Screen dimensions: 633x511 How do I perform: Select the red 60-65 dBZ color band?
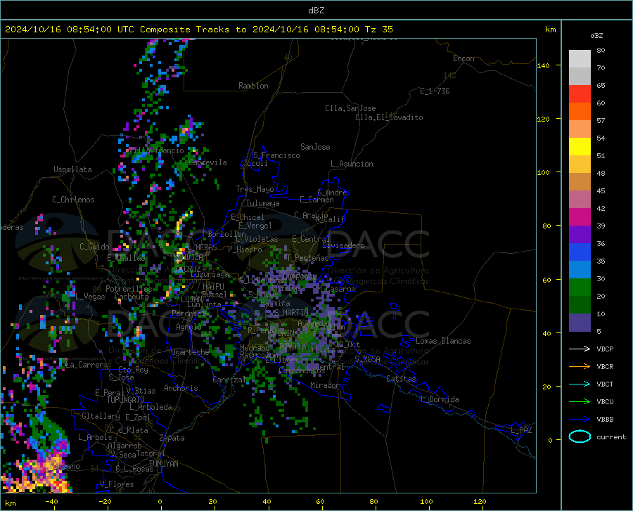coord(580,94)
